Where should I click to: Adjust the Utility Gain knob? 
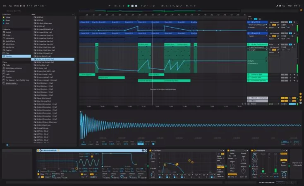click(244, 160)
